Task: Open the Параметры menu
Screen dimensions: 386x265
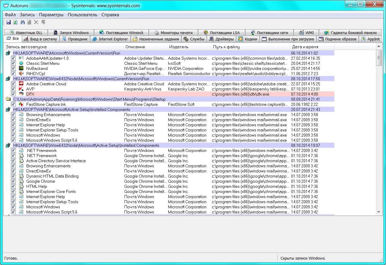Action: (51, 15)
